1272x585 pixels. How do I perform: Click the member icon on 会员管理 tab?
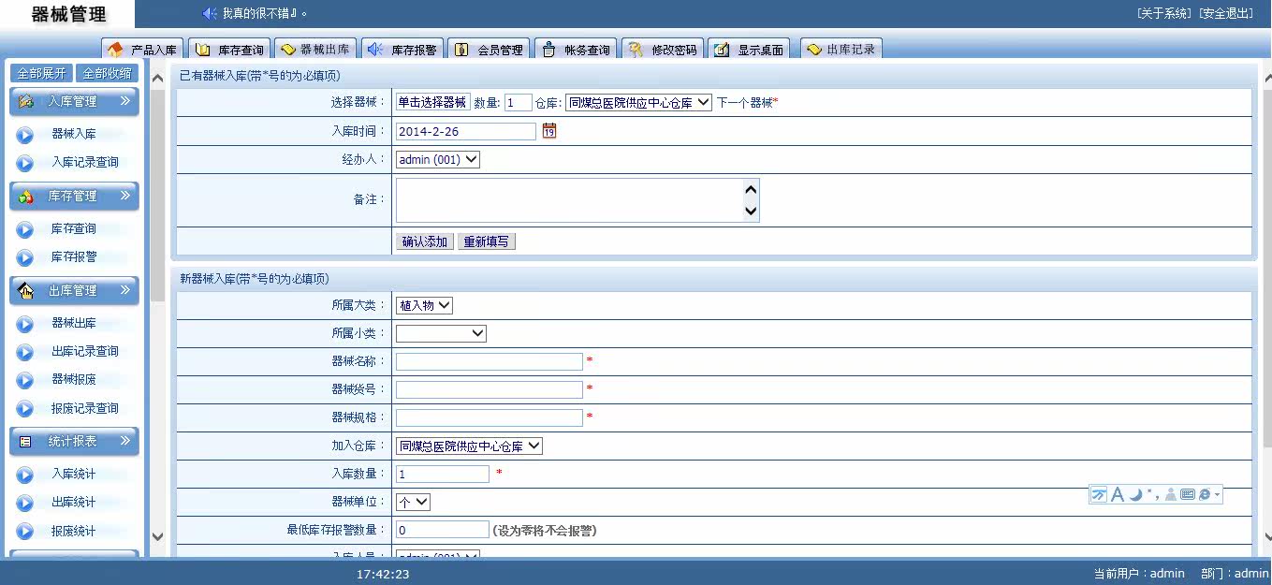[x=461, y=50]
